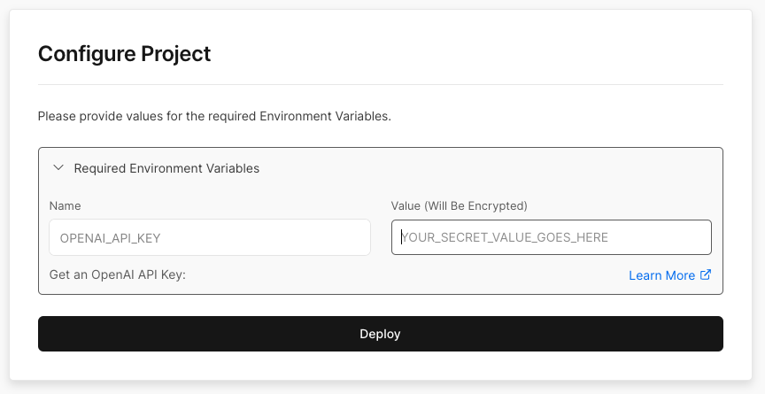This screenshot has height=394, width=765.
Task: Click the OPENAI_API_KEY name field
Action: click(x=209, y=237)
